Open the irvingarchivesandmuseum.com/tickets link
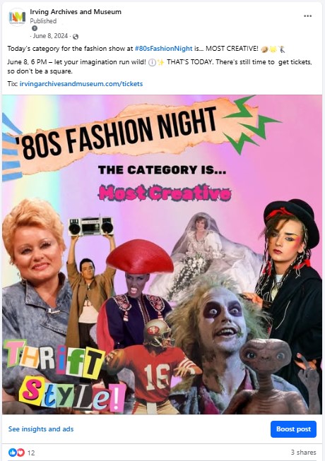This screenshot has width=325, height=461. [81, 84]
